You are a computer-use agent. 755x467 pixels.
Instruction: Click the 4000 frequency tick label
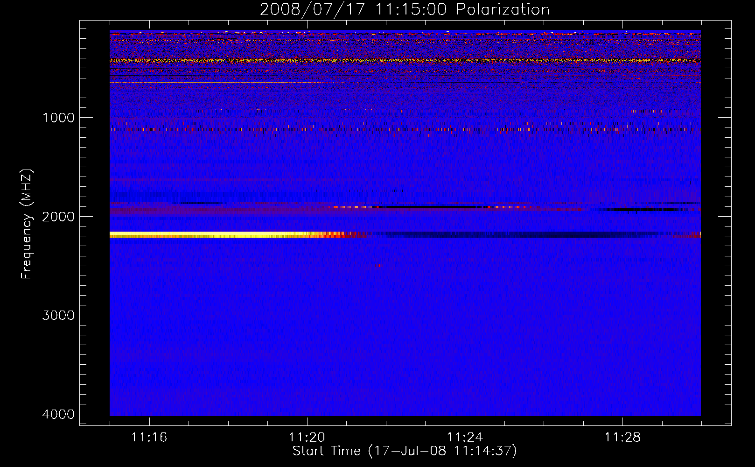pyautogui.click(x=58, y=414)
